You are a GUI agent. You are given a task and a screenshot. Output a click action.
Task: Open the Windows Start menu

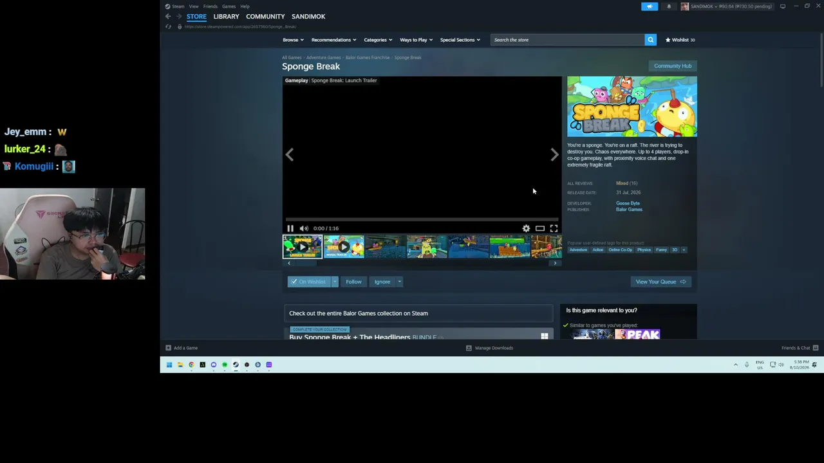[x=169, y=365]
